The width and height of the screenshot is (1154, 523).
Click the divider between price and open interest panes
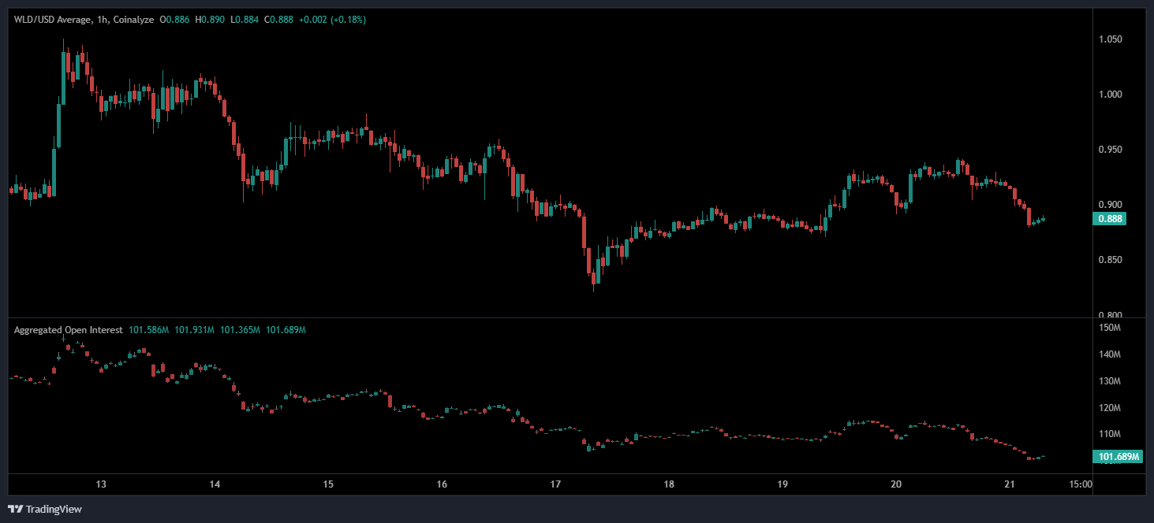click(x=552, y=318)
